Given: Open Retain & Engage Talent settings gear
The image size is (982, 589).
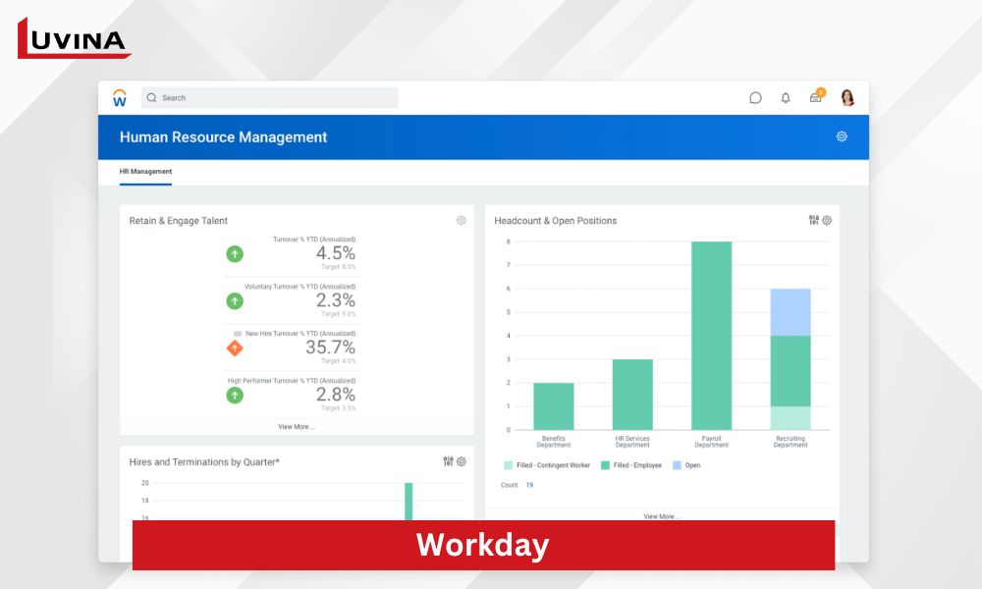Looking at the screenshot, I should click(x=461, y=221).
